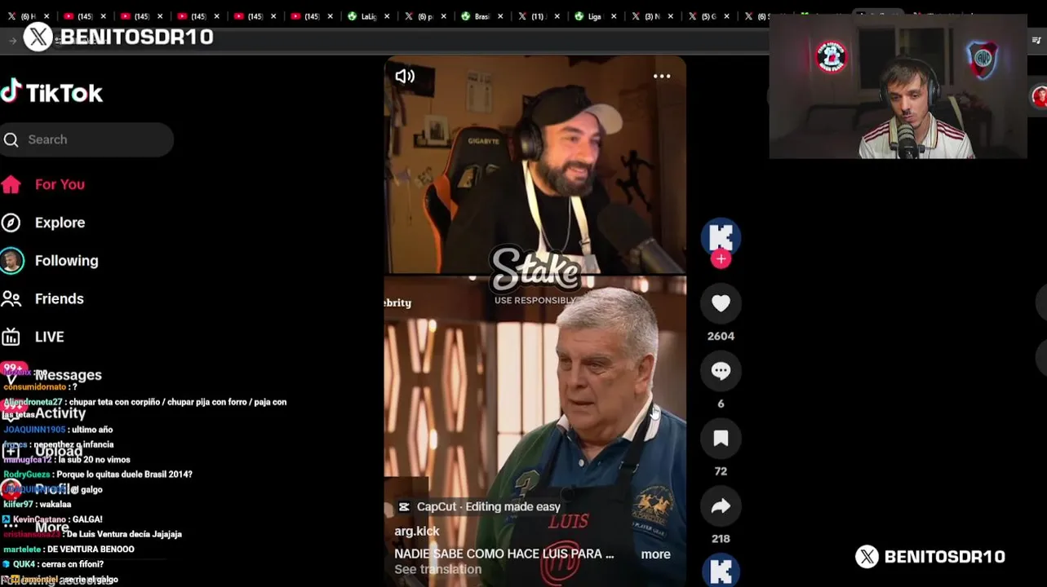
Task: Click the TikTok logo
Action: (52, 92)
